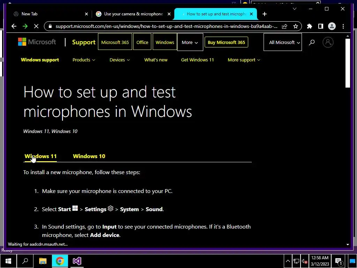Click the URL address bar
This screenshot has width=357, height=268.
166,26
